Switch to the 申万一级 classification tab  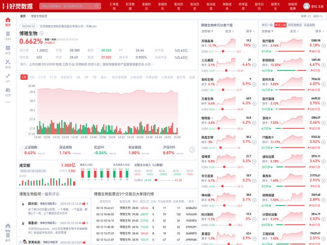point(267,25)
